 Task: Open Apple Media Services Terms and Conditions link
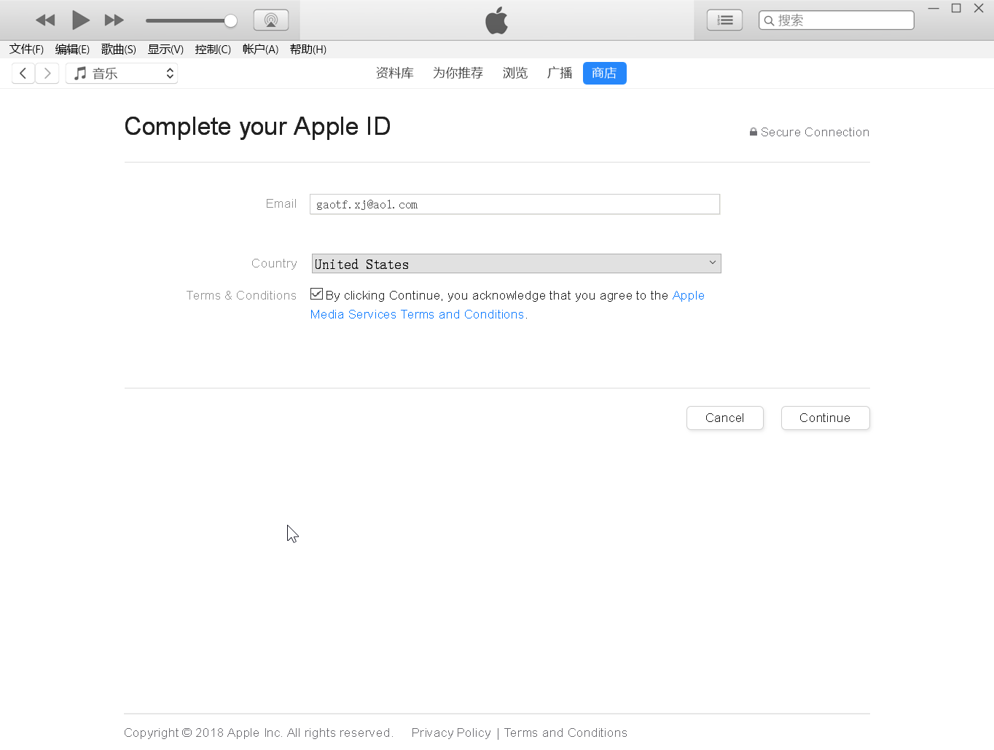508,305
